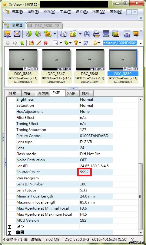The height and width of the screenshot is (245, 146).
Task: Go back to previous folder
Action: [8, 43]
